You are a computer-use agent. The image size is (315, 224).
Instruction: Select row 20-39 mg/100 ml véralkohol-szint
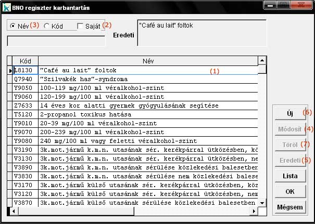pos(148,123)
